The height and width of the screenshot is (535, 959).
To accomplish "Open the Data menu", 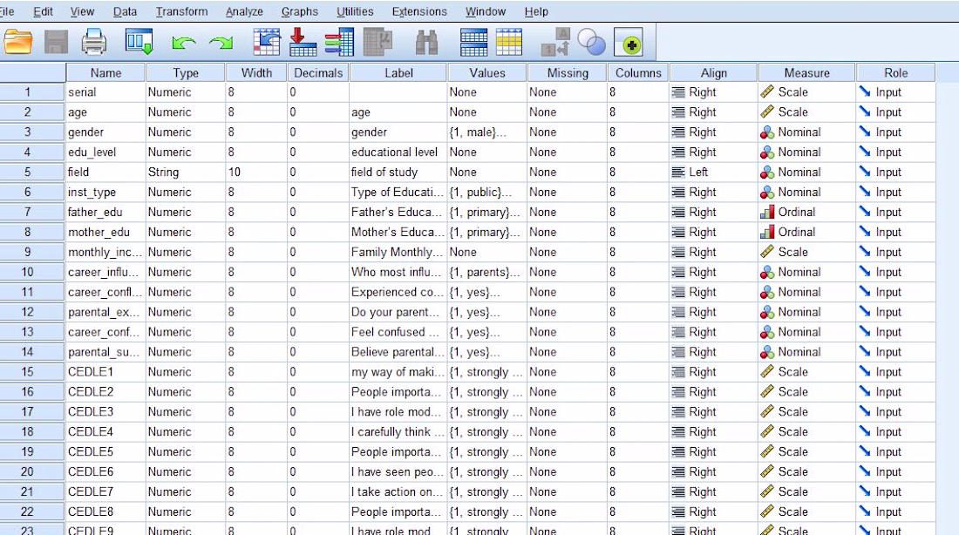I will [125, 11].
